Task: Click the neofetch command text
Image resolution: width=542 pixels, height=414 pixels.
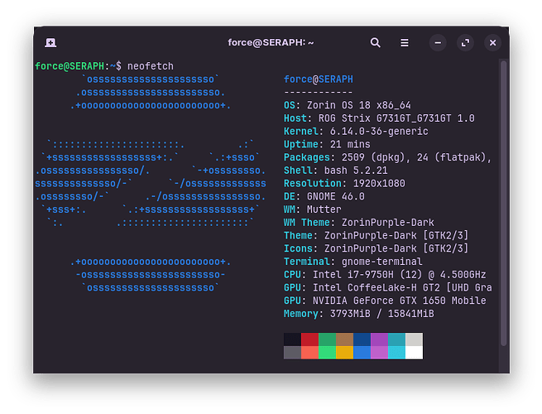Action: [x=151, y=66]
